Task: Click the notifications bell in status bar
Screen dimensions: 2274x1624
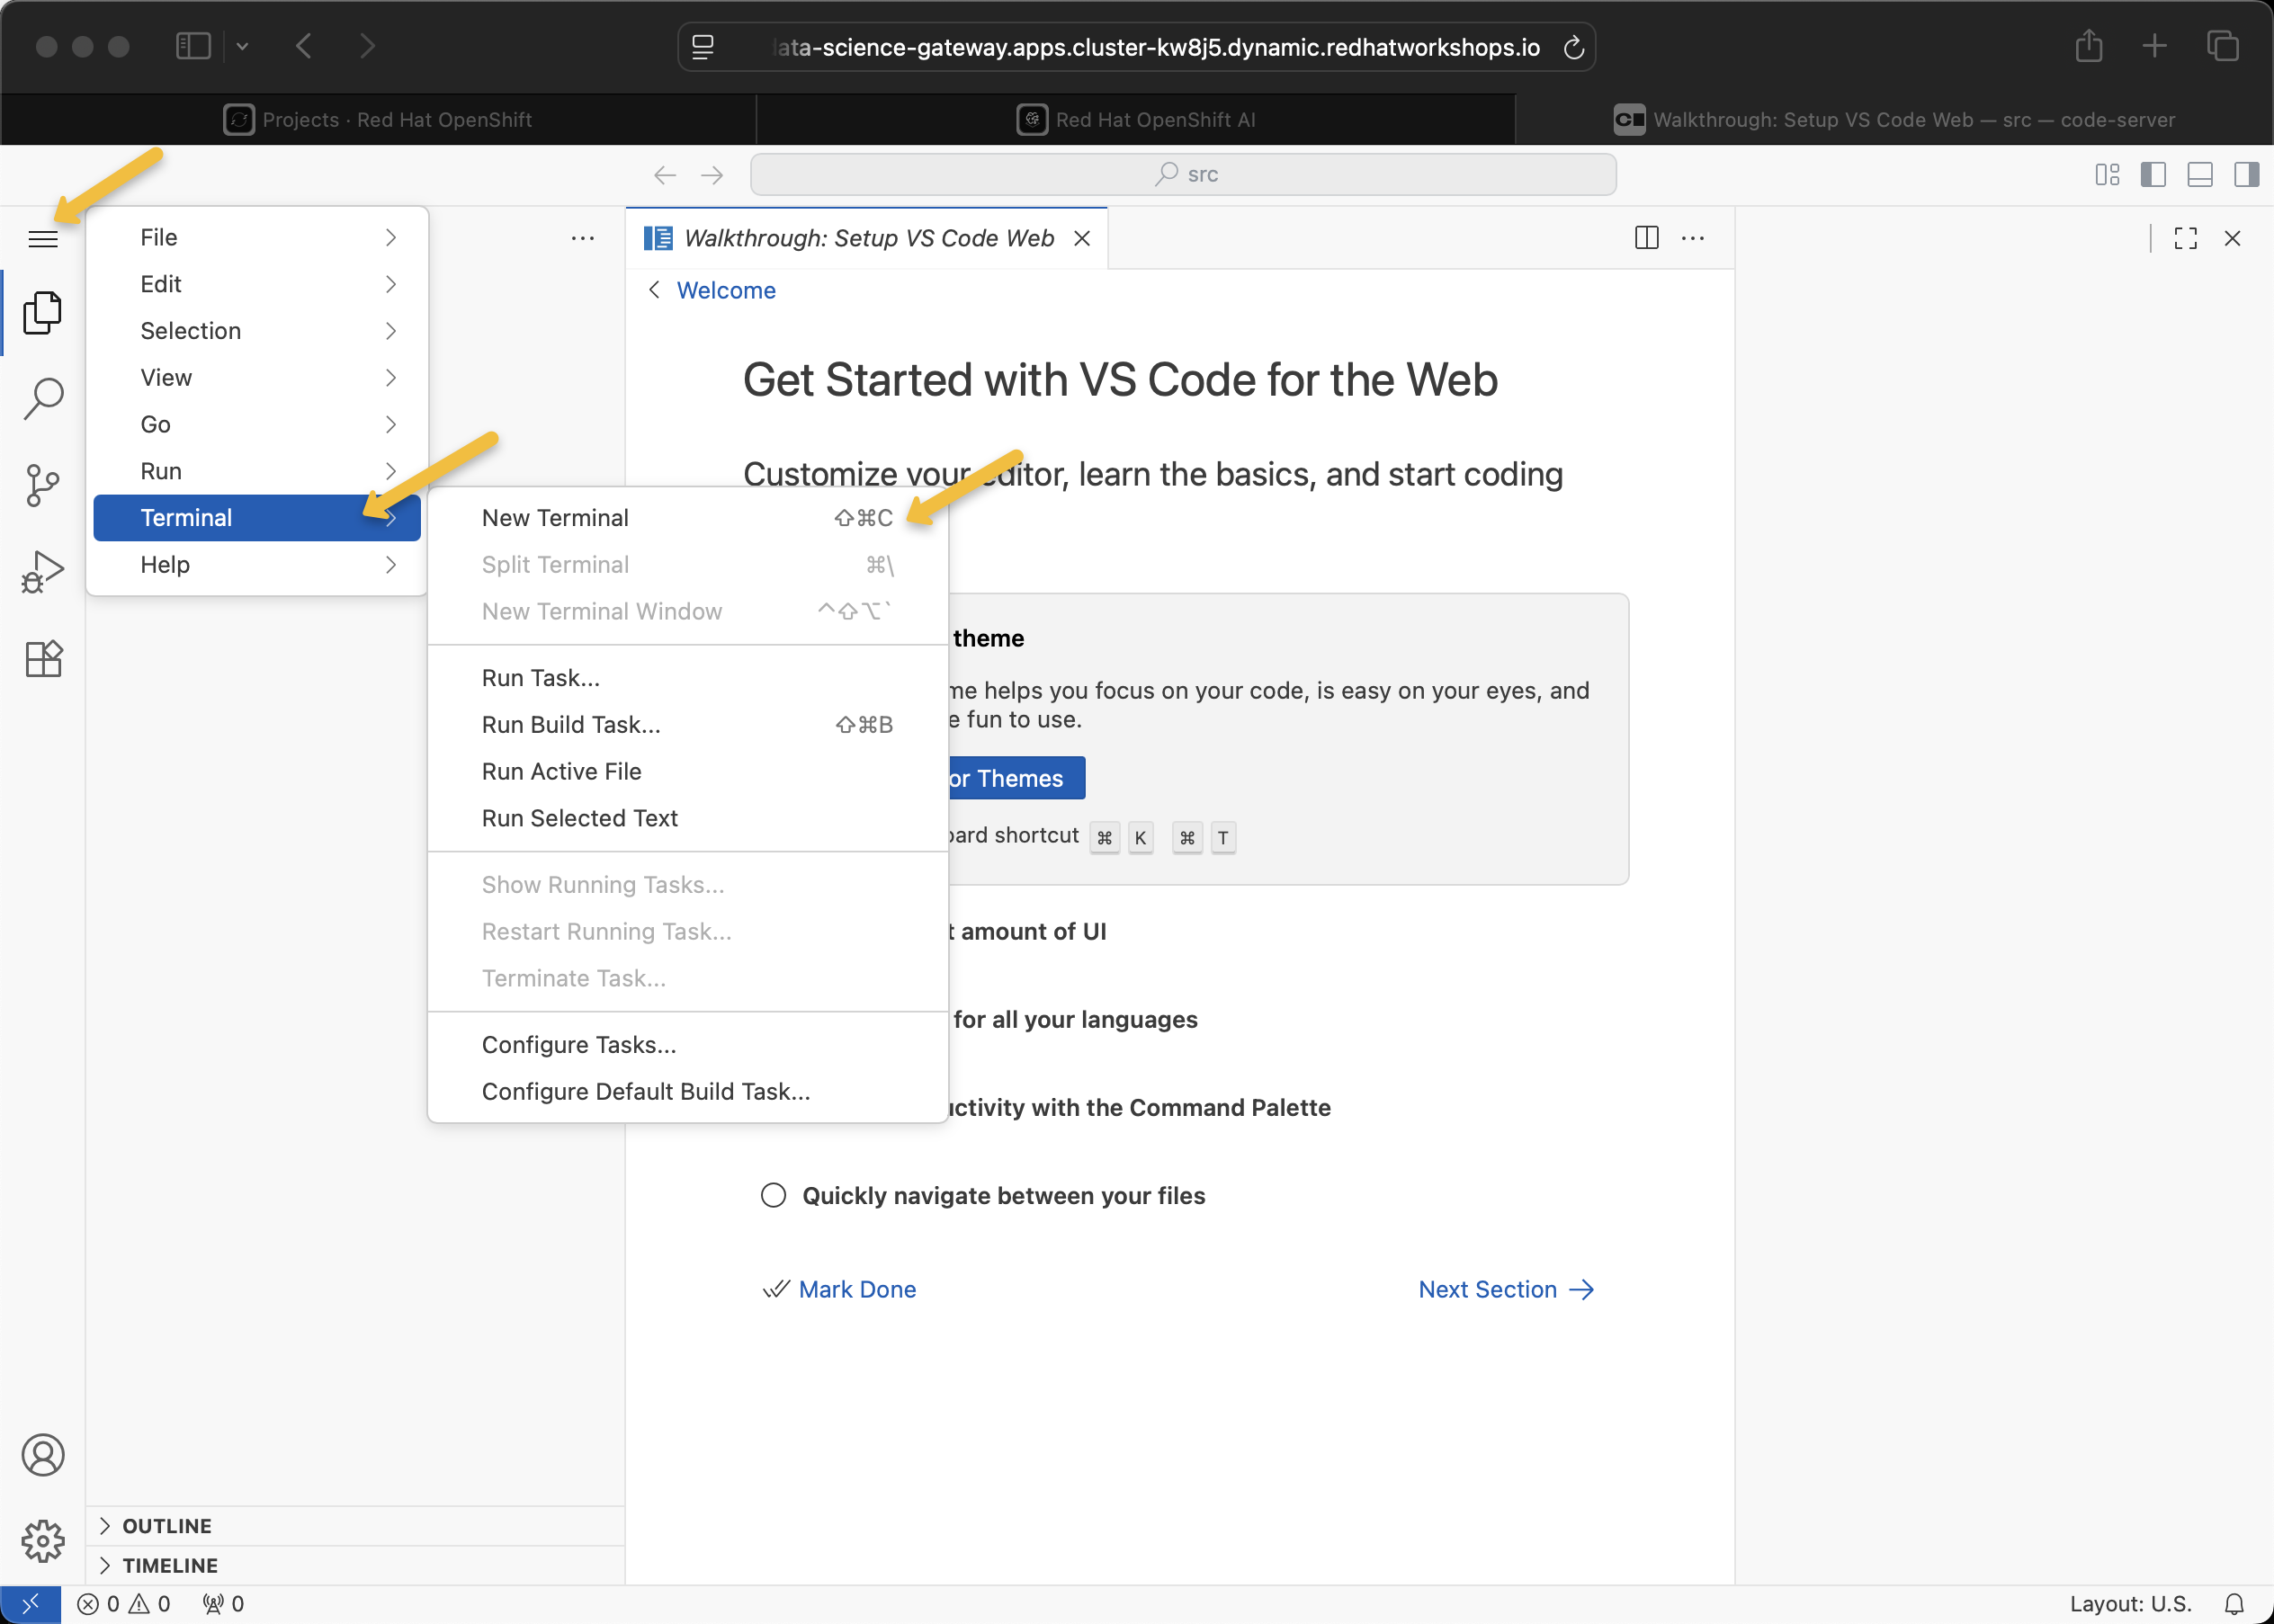Action: point(2234,1604)
